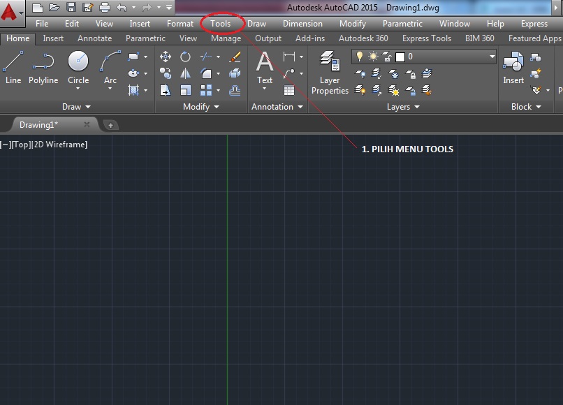Insert a Table from Annotation panel

click(289, 90)
